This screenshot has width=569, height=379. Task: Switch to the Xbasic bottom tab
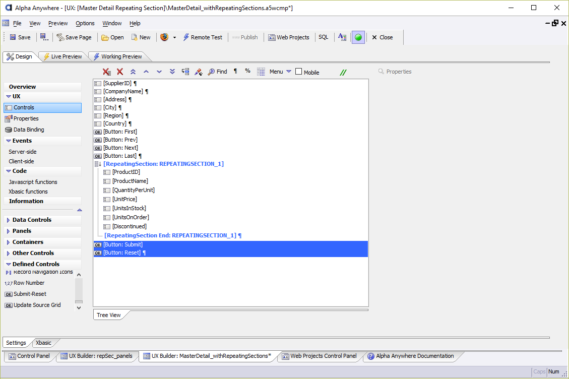pos(43,343)
